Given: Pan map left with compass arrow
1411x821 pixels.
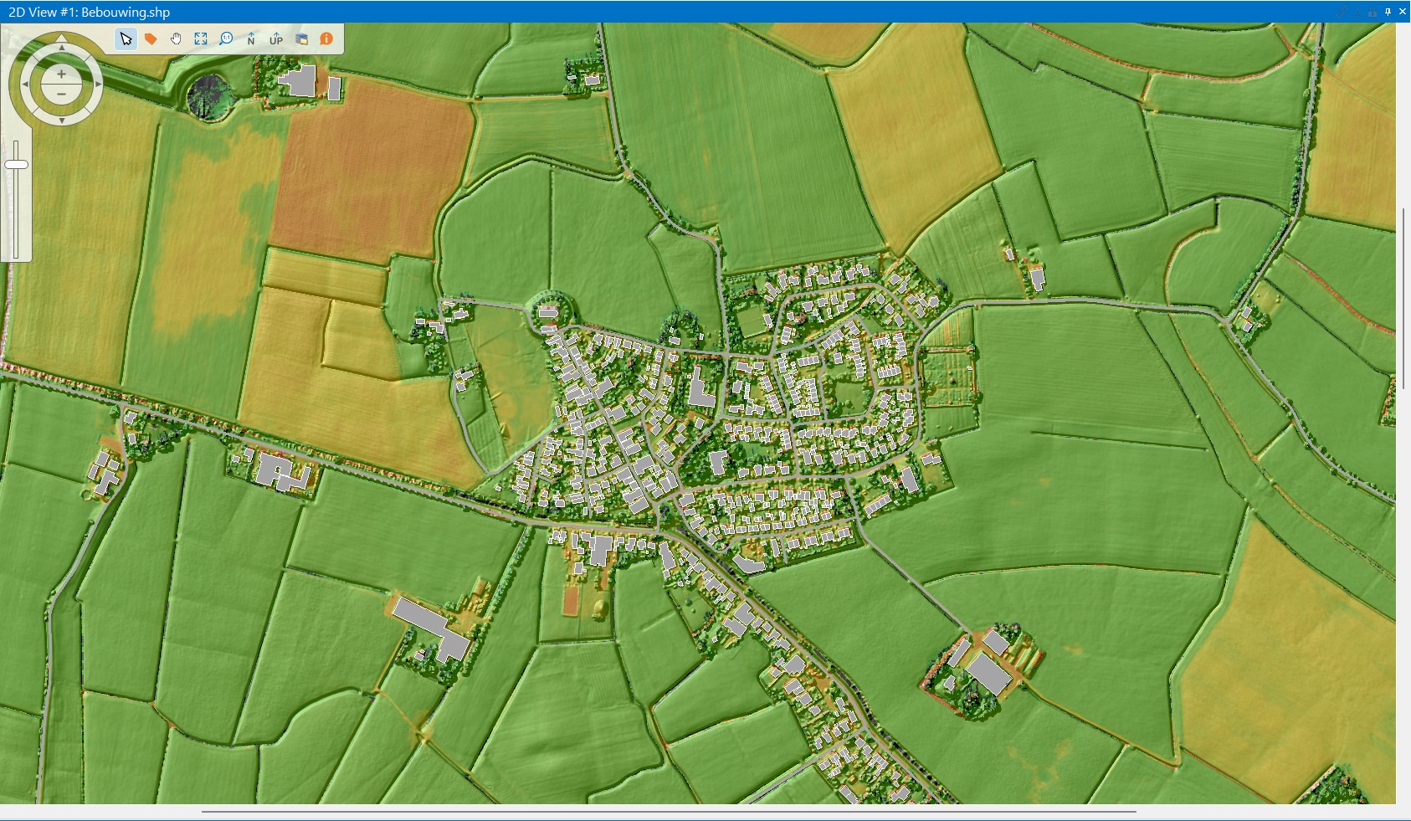Looking at the screenshot, I should click(x=24, y=84).
